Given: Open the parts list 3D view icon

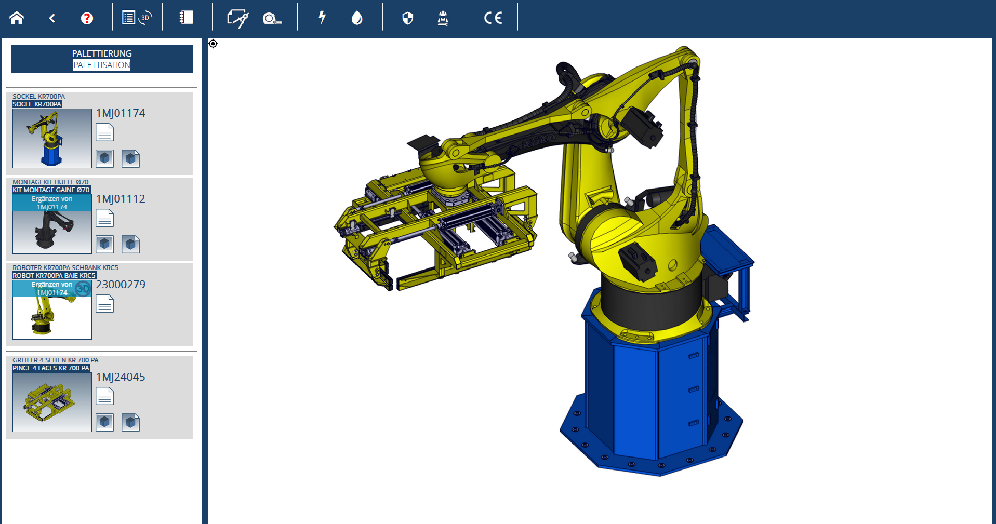Looking at the screenshot, I should (x=137, y=18).
